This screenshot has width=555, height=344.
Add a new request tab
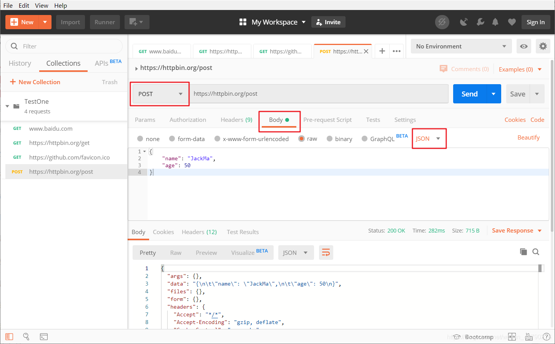[x=382, y=51]
